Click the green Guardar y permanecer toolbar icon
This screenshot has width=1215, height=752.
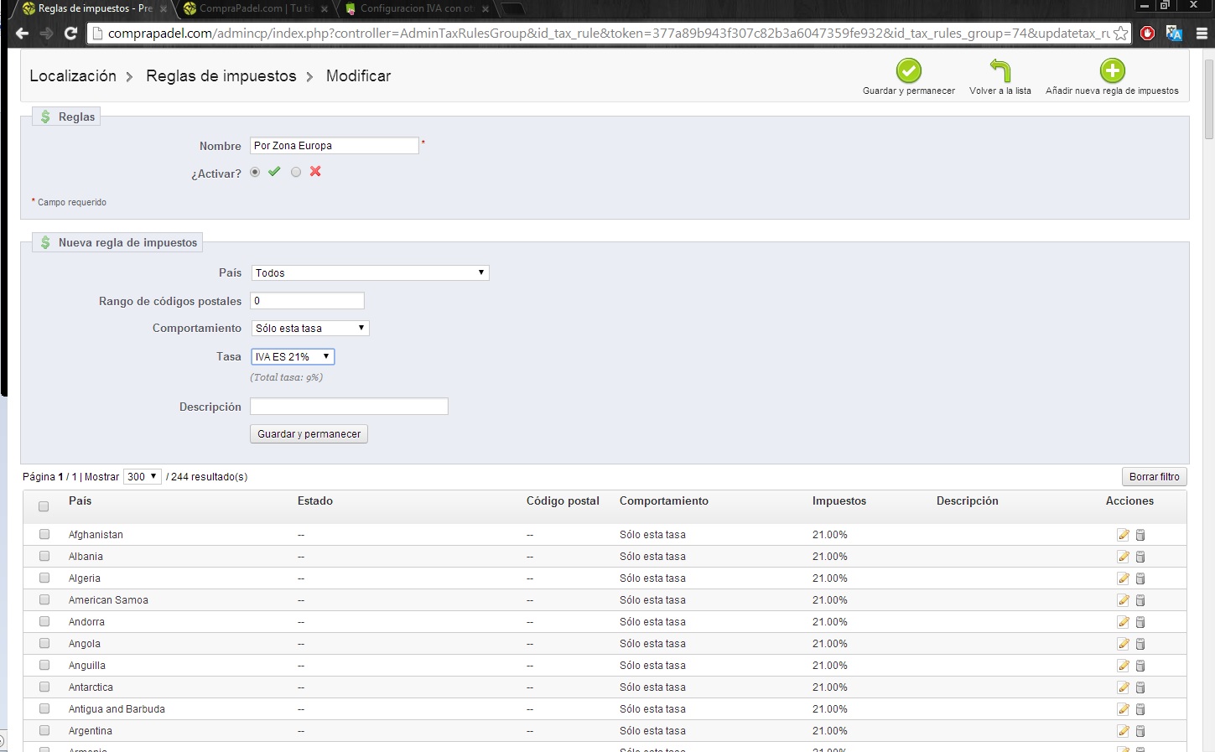(908, 70)
